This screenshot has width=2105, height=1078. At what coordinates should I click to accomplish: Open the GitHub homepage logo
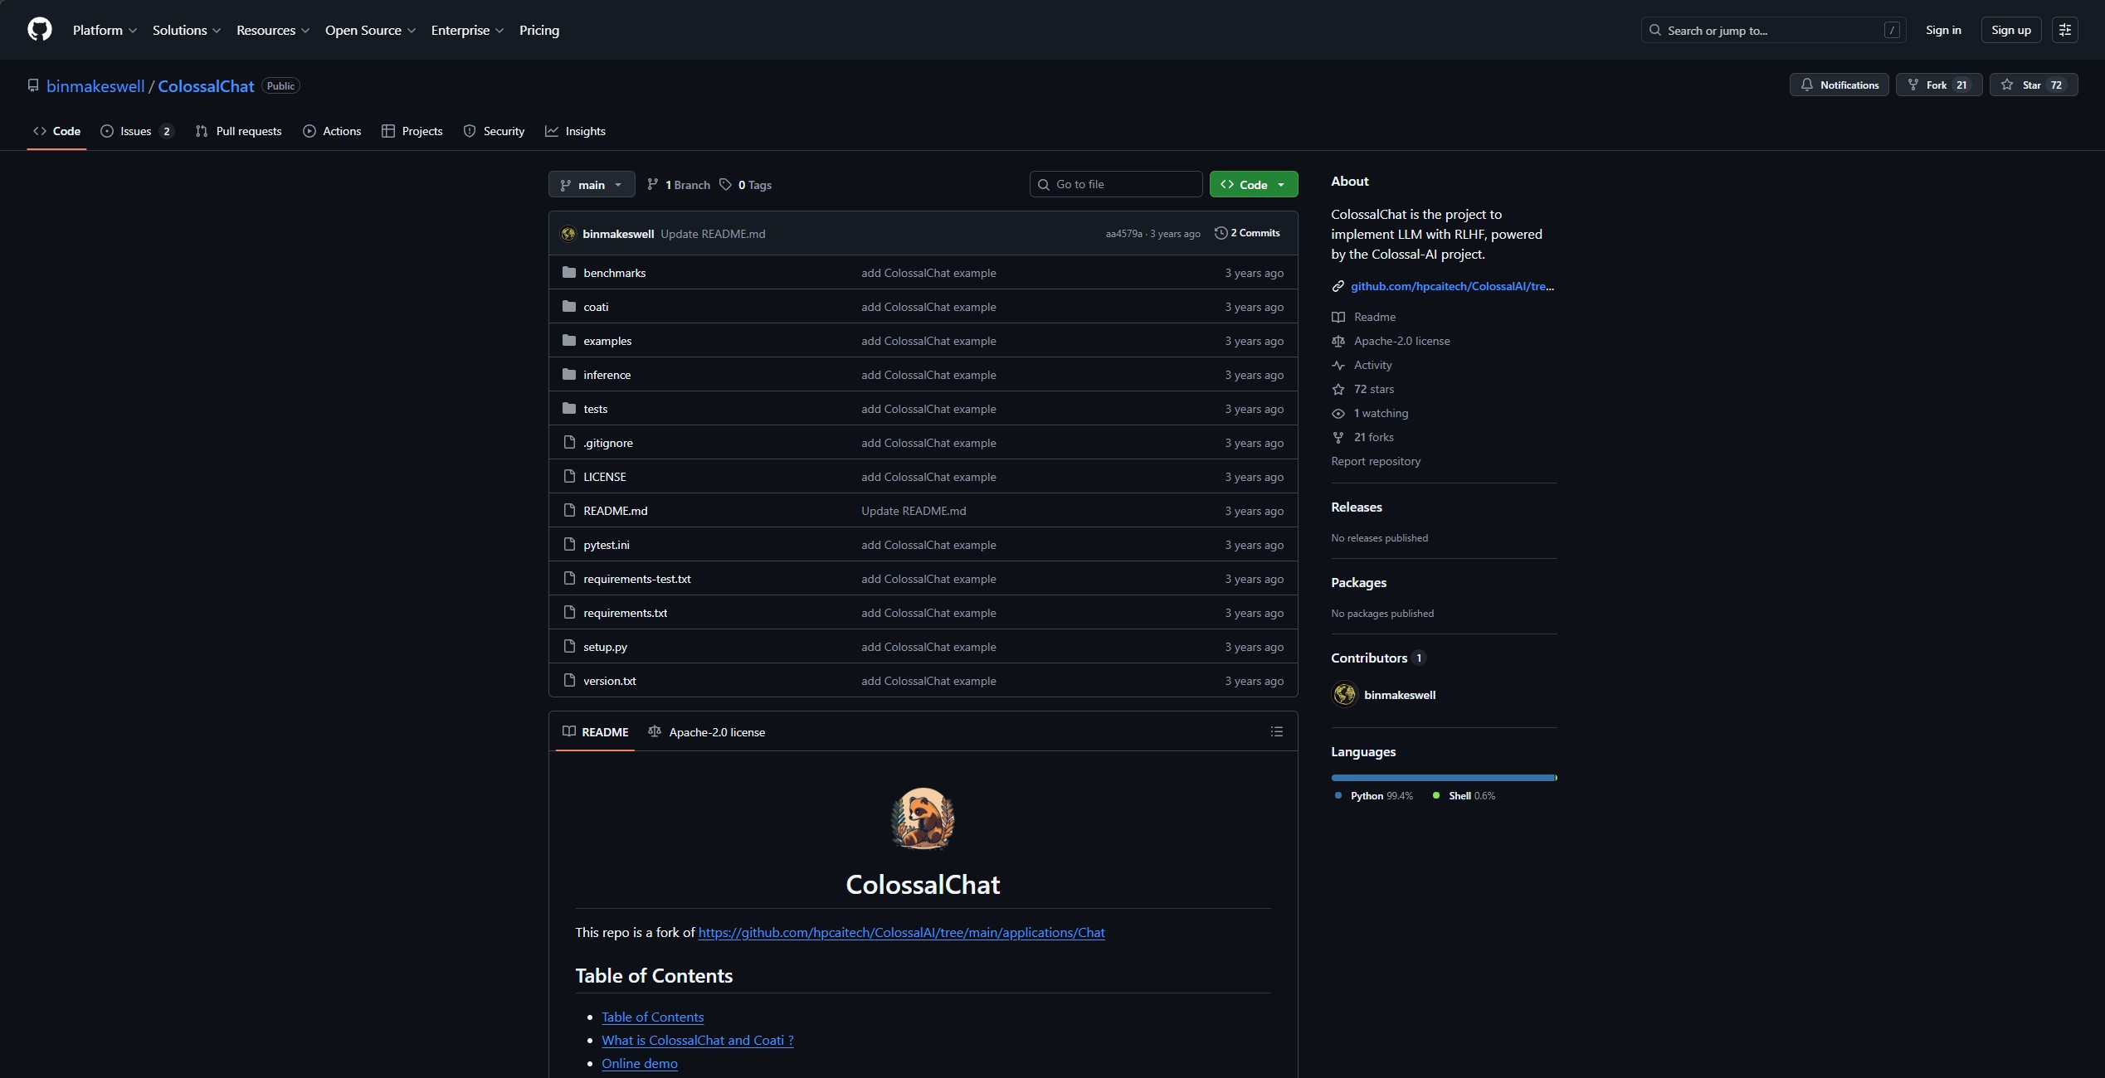(x=40, y=30)
